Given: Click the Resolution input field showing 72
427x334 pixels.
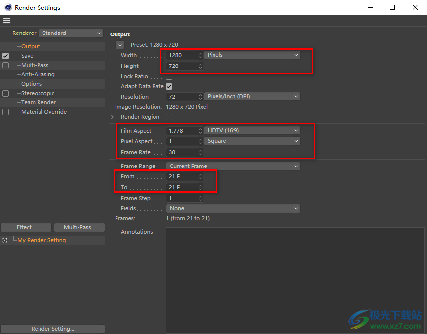Looking at the screenshot, I should [182, 97].
